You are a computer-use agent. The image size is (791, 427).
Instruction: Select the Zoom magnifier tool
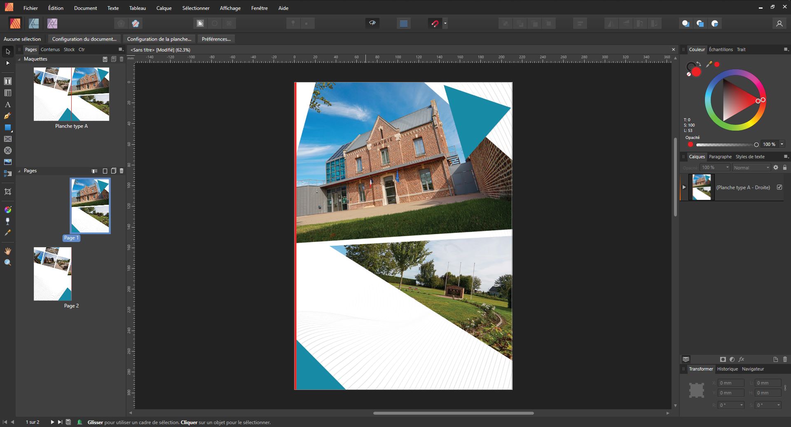click(8, 263)
